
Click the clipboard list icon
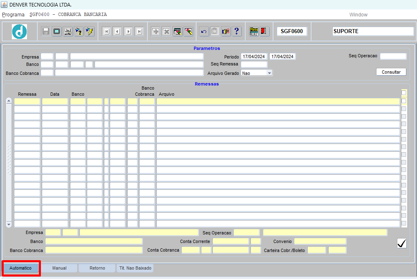(x=214, y=32)
